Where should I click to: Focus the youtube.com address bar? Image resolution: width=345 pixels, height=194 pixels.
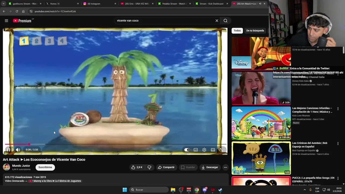(x=148, y=11)
